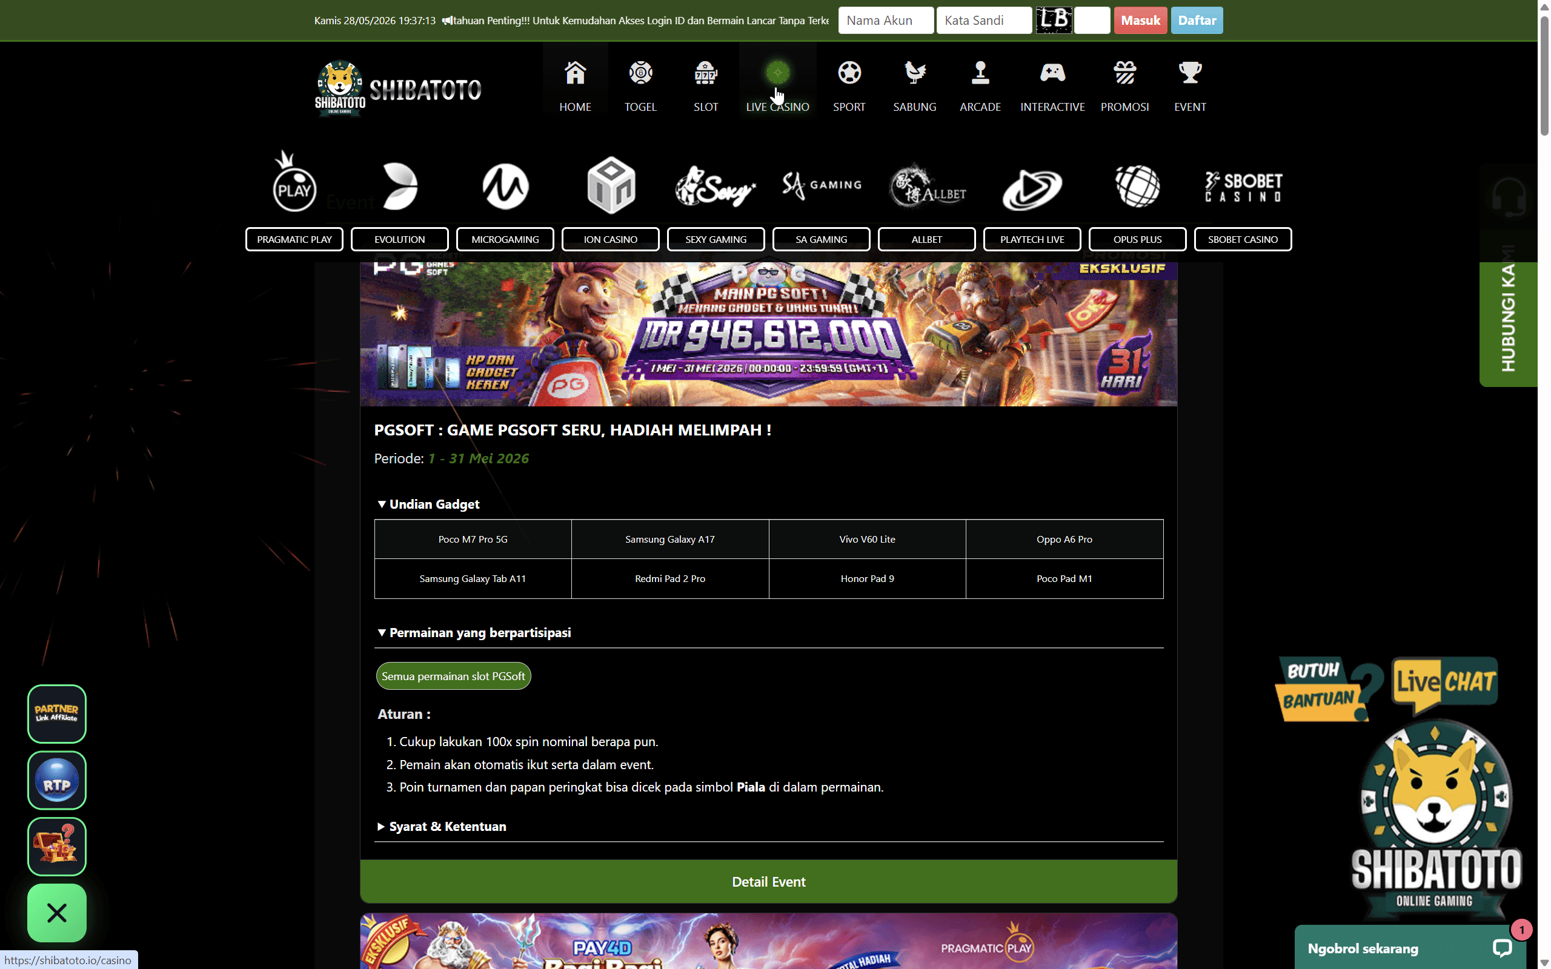Image resolution: width=1551 pixels, height=969 pixels.
Task: Collapse the Undian Gadget section
Action: click(428, 504)
